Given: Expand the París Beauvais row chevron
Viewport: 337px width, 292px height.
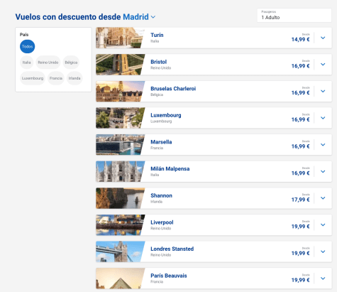Looking at the screenshot, I should (x=323, y=279).
